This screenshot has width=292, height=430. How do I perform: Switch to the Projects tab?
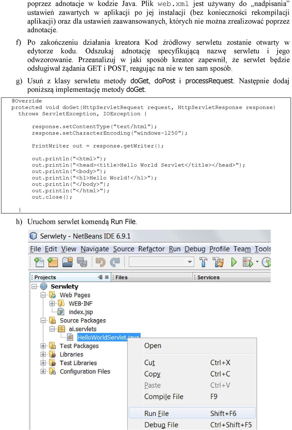(45, 277)
